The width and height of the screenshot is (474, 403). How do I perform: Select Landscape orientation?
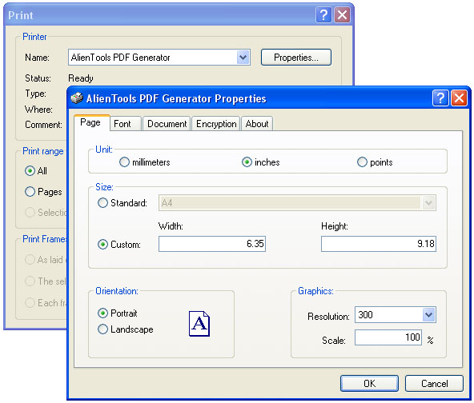coord(102,329)
